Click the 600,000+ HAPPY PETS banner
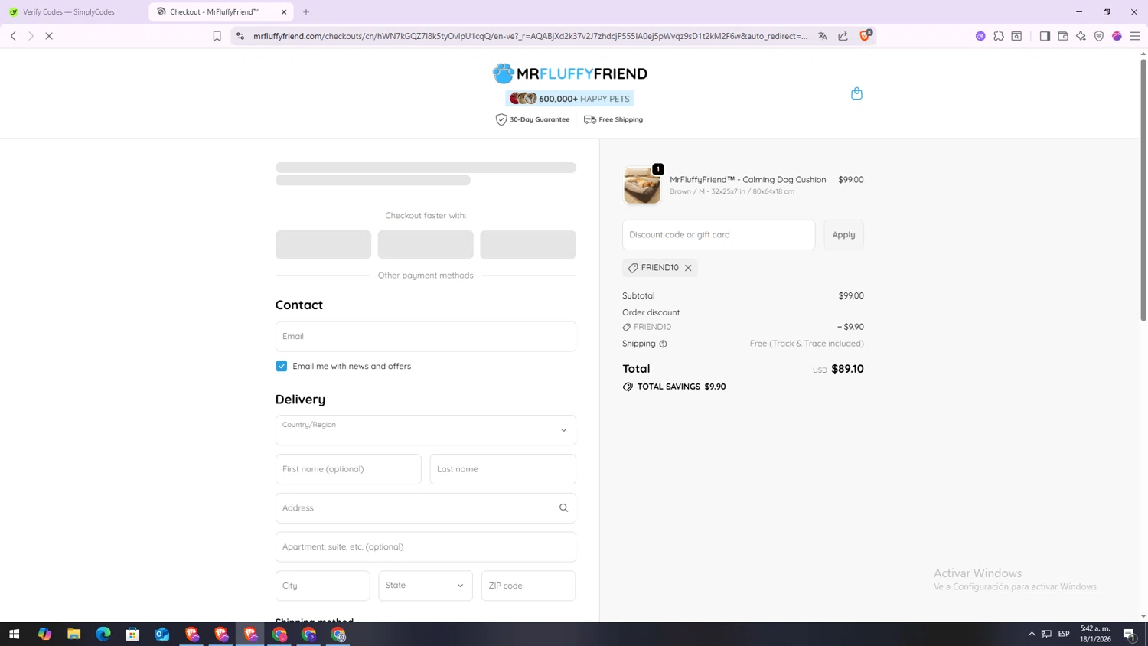Viewport: 1148px width, 646px height. 569,99
